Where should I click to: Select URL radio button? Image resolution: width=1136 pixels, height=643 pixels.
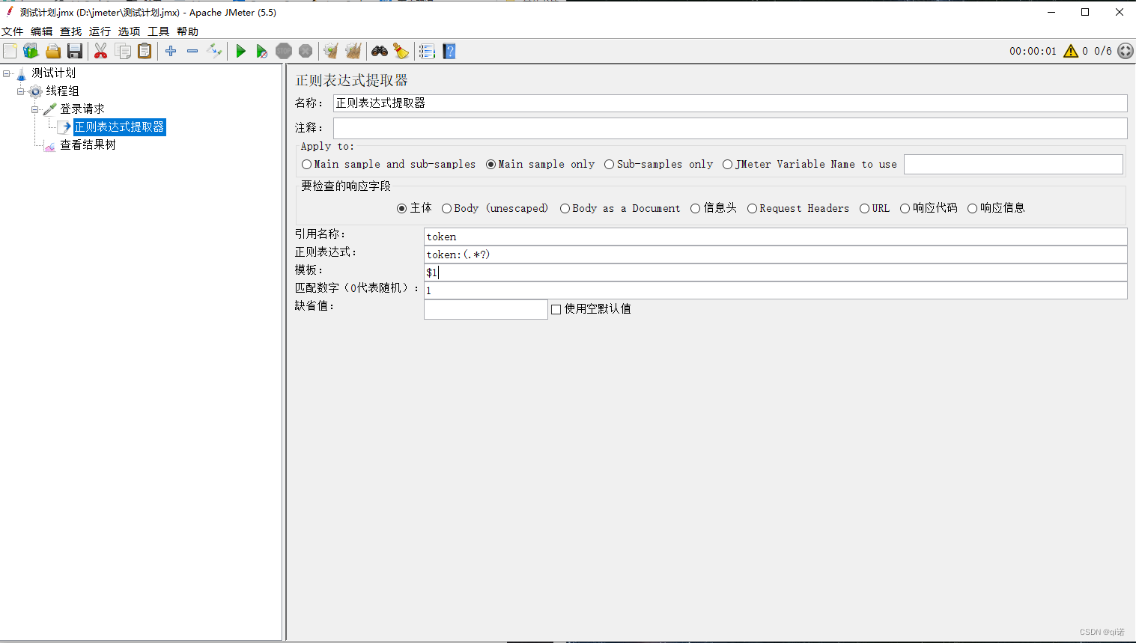pos(864,208)
